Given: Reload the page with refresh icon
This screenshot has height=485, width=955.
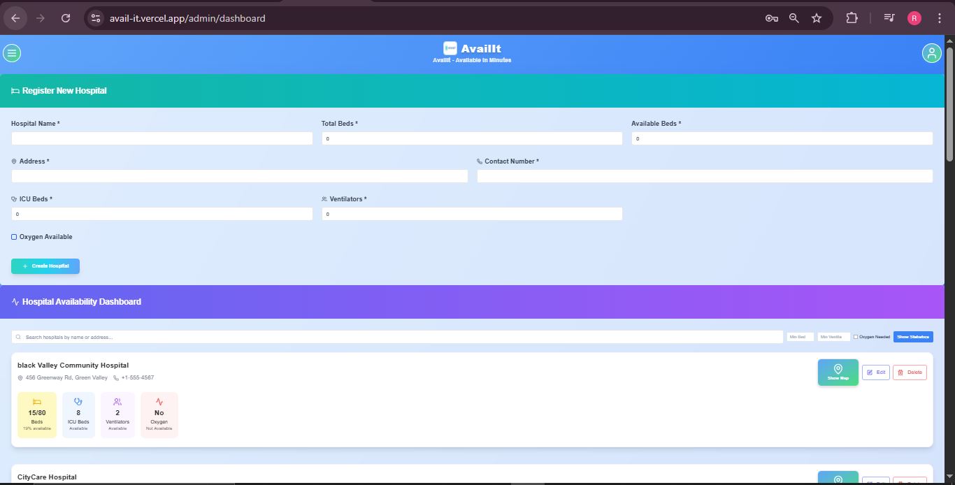Looking at the screenshot, I should pos(66,18).
